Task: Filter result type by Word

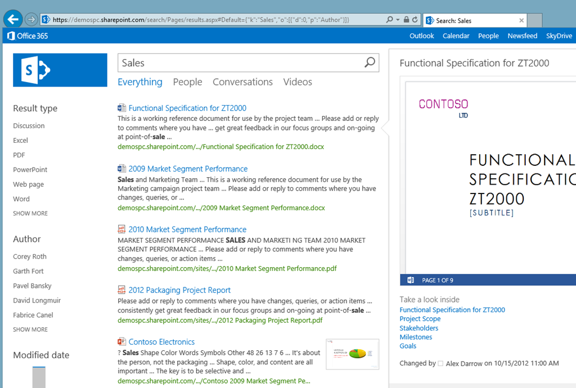Action: pyautogui.click(x=21, y=199)
